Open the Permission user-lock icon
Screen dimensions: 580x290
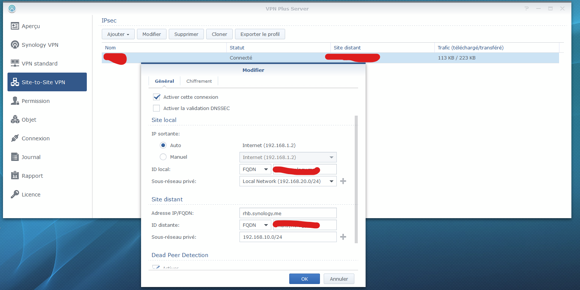pos(15,101)
